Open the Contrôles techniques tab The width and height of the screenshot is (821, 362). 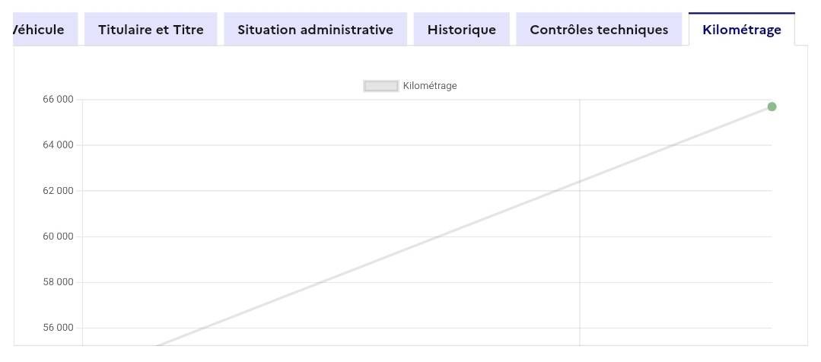[x=599, y=30]
